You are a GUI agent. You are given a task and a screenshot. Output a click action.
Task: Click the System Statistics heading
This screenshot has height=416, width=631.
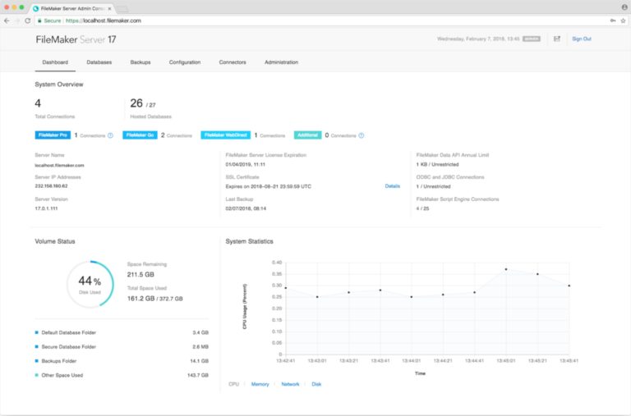click(x=249, y=241)
